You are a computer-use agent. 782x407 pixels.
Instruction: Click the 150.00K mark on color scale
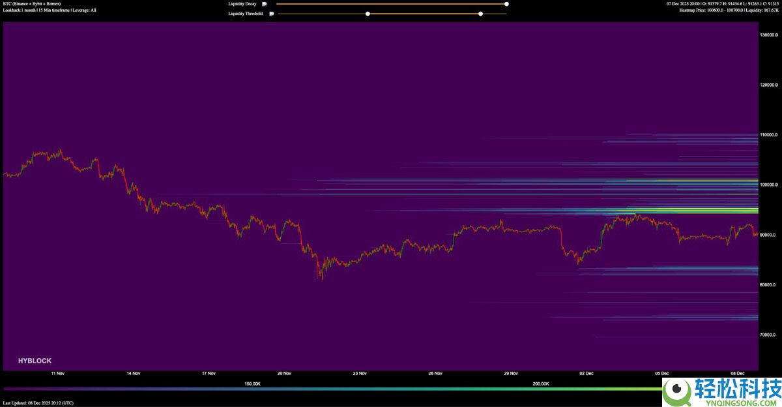click(x=252, y=384)
